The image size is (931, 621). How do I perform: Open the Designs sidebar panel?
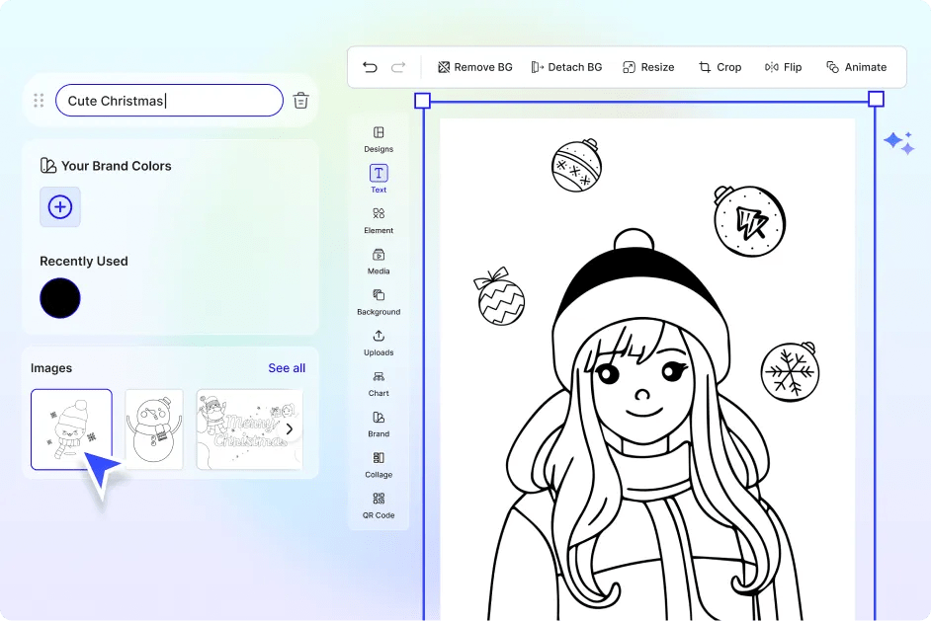[379, 139]
